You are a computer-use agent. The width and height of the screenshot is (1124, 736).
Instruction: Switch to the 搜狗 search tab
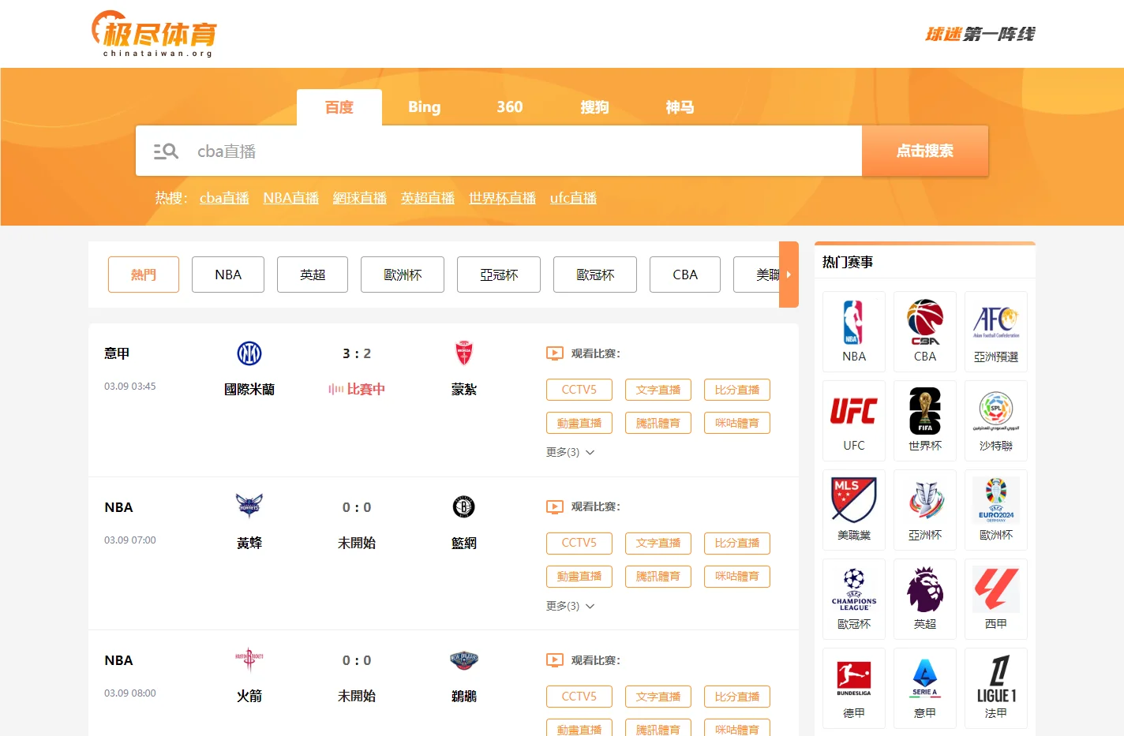pos(595,107)
